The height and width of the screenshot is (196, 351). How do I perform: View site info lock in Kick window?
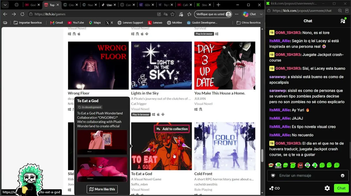[269, 11]
